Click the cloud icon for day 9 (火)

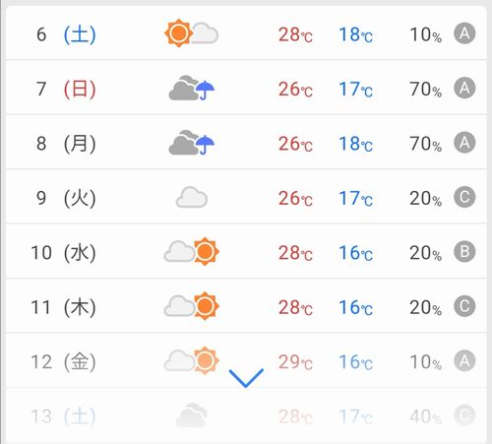192,197
